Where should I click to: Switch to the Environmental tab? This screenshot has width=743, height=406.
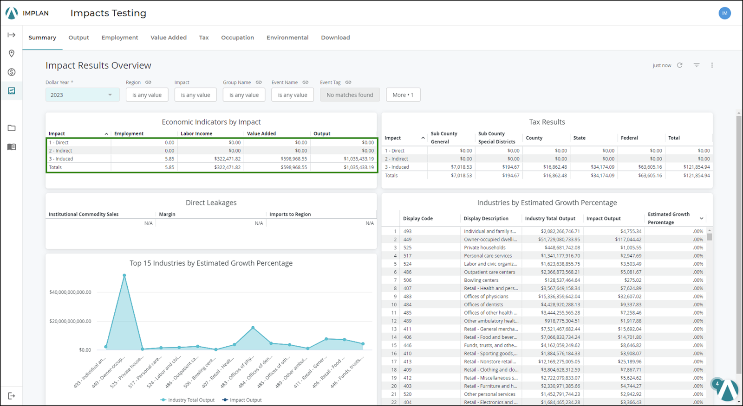click(x=287, y=38)
